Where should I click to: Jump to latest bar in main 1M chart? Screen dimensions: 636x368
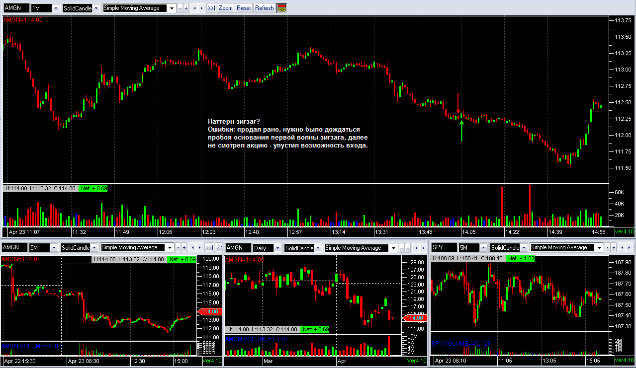(x=211, y=8)
